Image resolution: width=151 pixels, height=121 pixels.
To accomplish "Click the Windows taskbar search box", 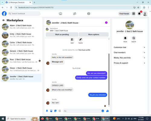I will (x=23, y=119).
